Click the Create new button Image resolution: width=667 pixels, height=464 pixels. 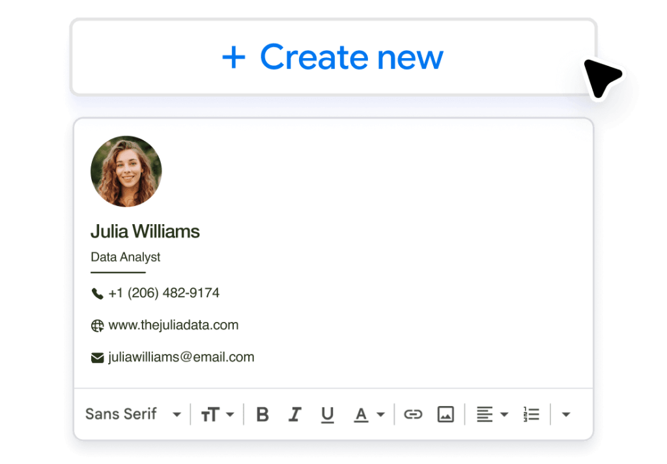(x=333, y=57)
